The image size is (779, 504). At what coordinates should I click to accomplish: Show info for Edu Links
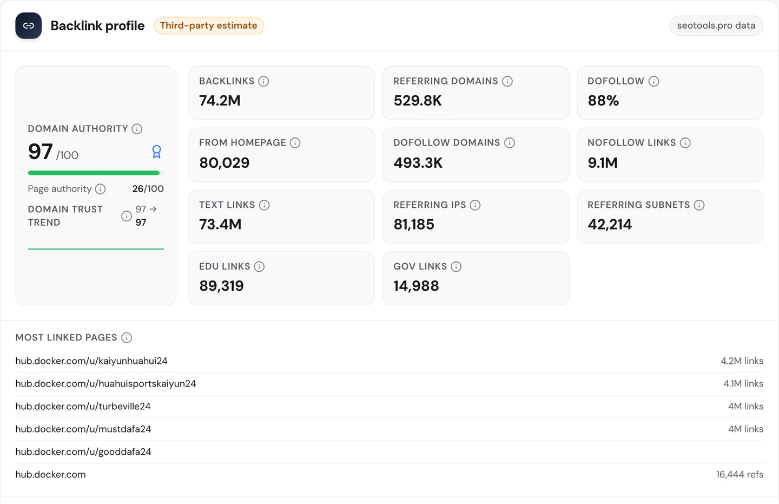coord(259,267)
